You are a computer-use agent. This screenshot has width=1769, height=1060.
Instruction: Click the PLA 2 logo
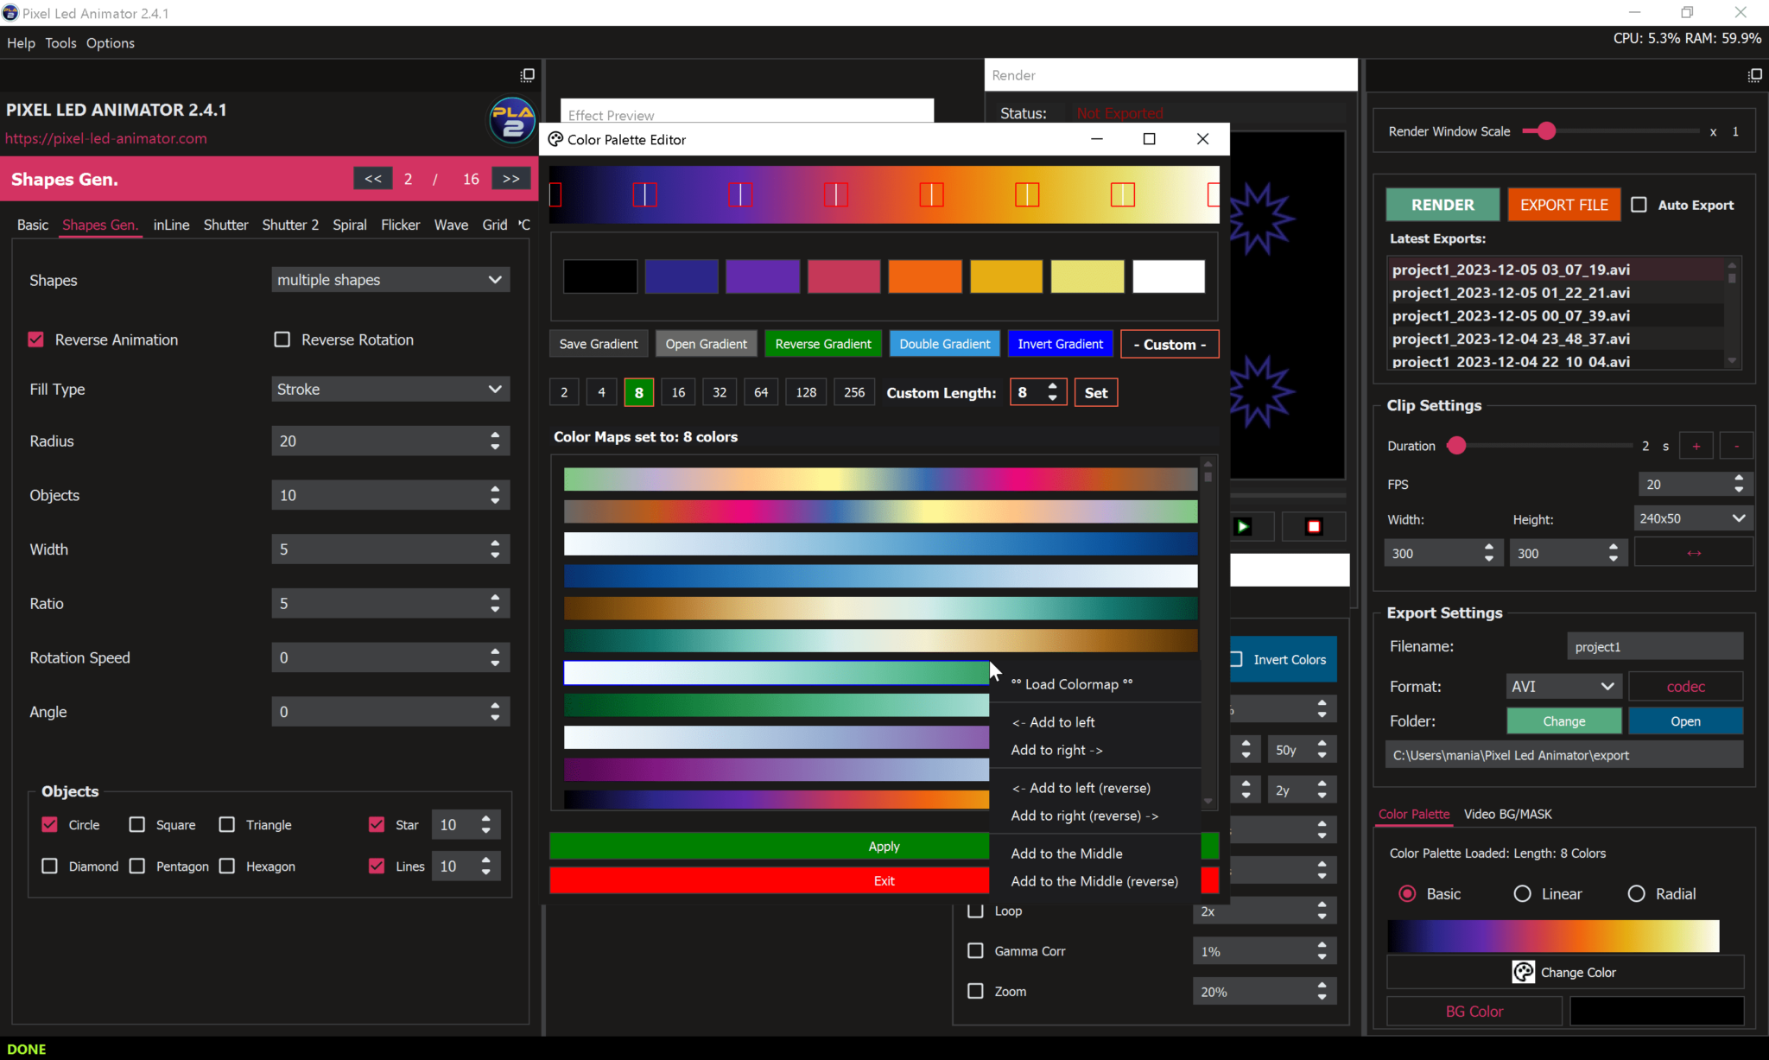pos(511,121)
